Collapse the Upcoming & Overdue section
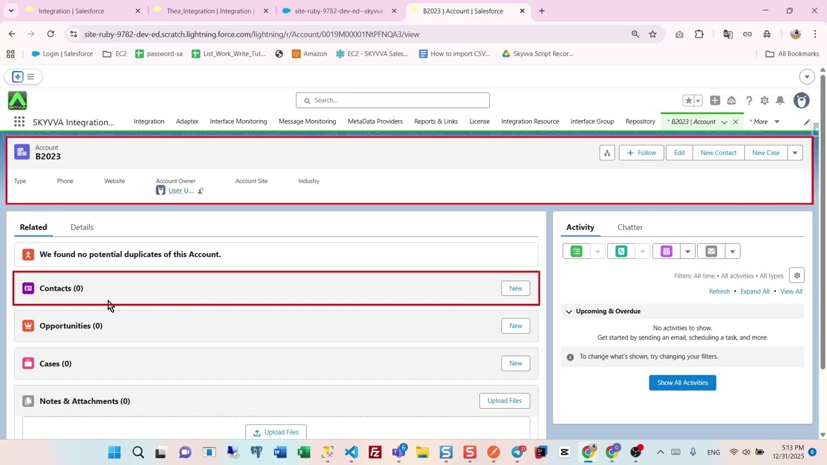Image resolution: width=827 pixels, height=465 pixels. [569, 311]
